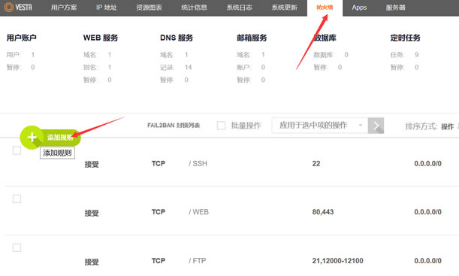
Task: Open the 服务器 tab
Action: (395, 8)
